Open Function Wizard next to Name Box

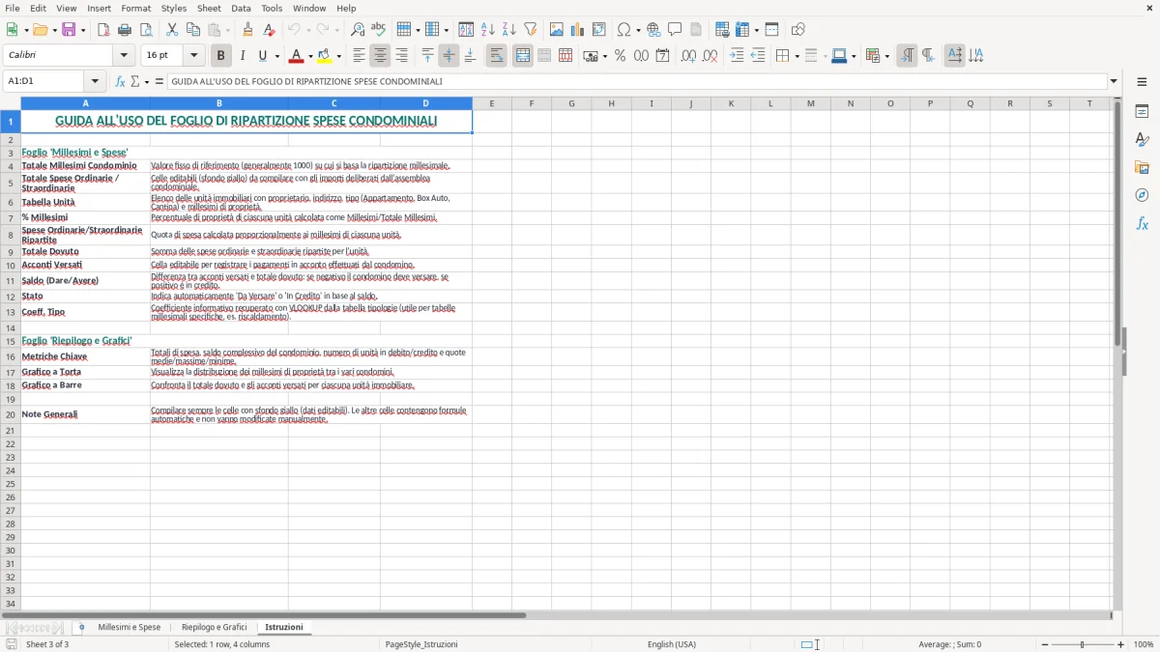click(x=120, y=81)
